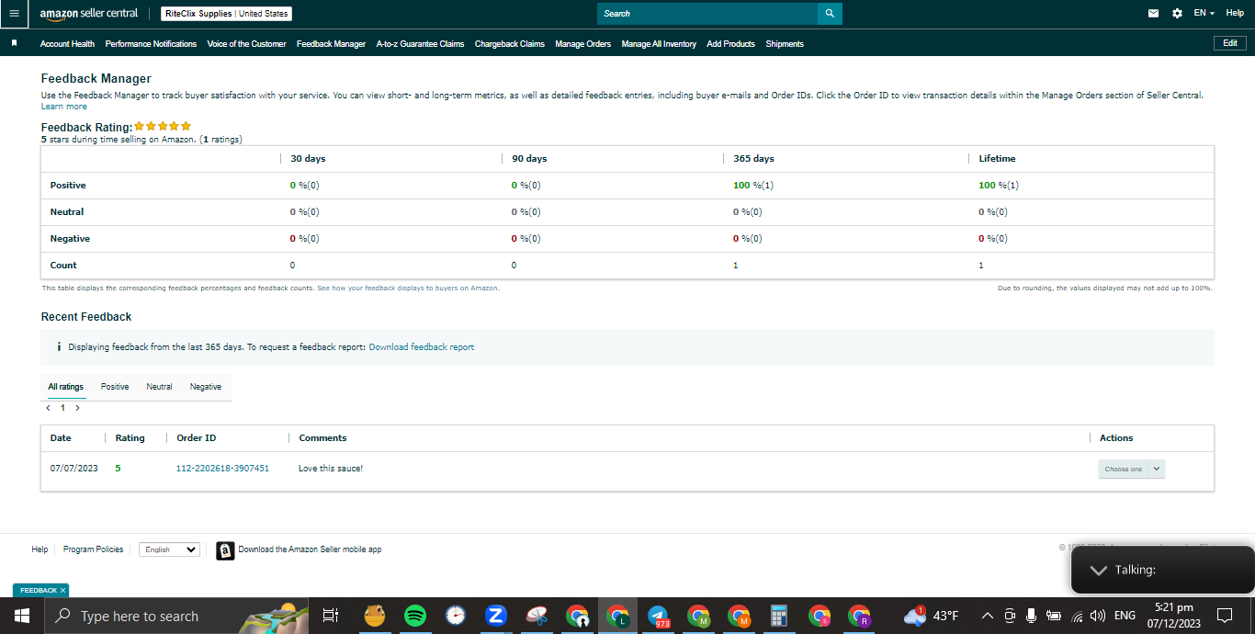Open the RiteClix Supplies account switcher
Screen dimensions: 1255x634
click(x=226, y=14)
